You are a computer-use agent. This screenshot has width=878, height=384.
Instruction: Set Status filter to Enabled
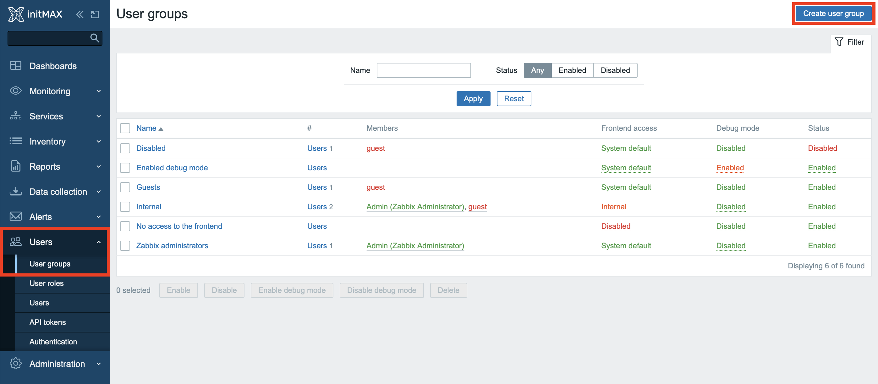(572, 70)
